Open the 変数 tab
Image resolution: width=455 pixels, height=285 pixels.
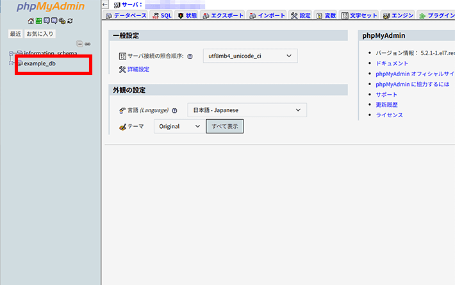326,15
